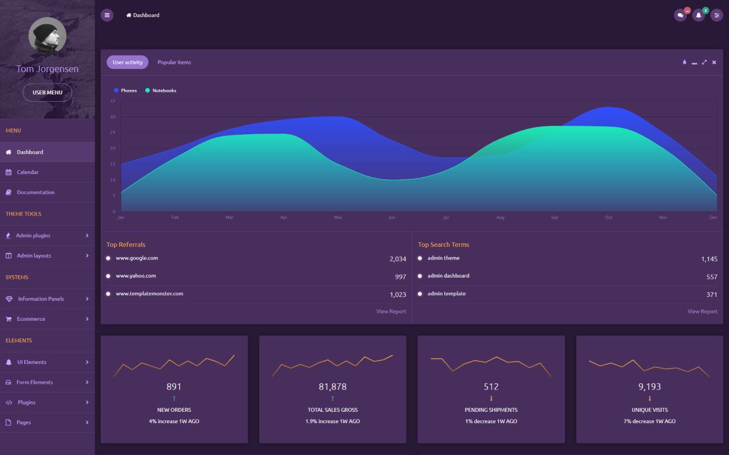Click the home icon beside the Dashboard breadcrumb
This screenshot has height=455, width=729.
129,15
